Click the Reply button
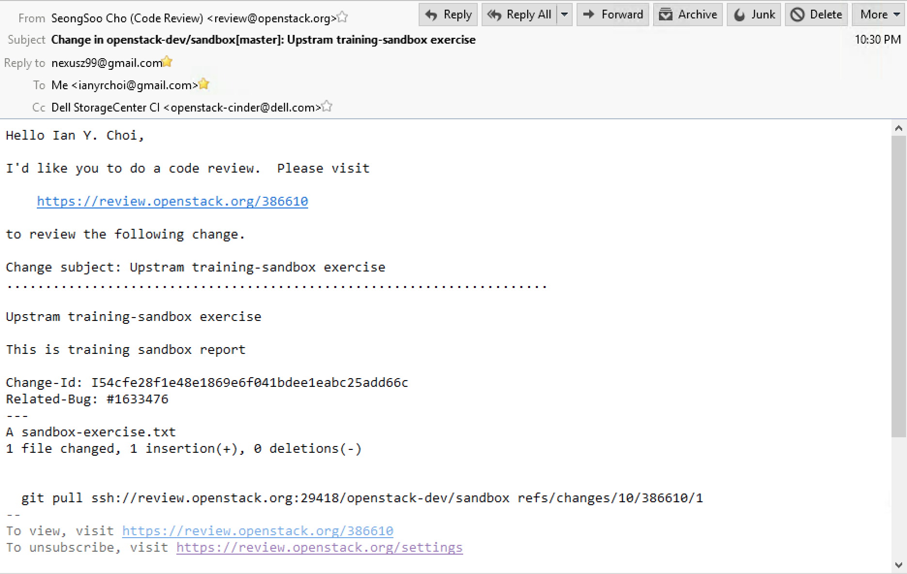The image size is (907, 574). coord(448,15)
